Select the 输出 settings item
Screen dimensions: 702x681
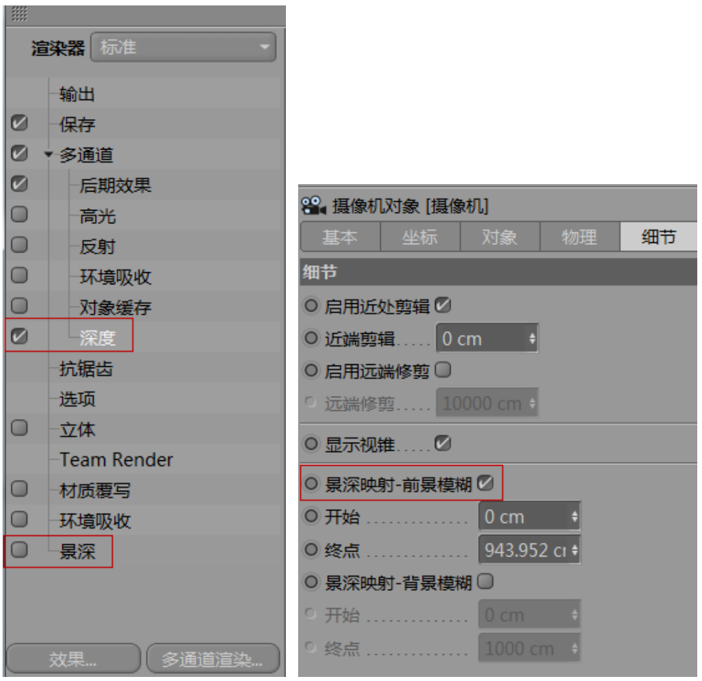pos(77,94)
